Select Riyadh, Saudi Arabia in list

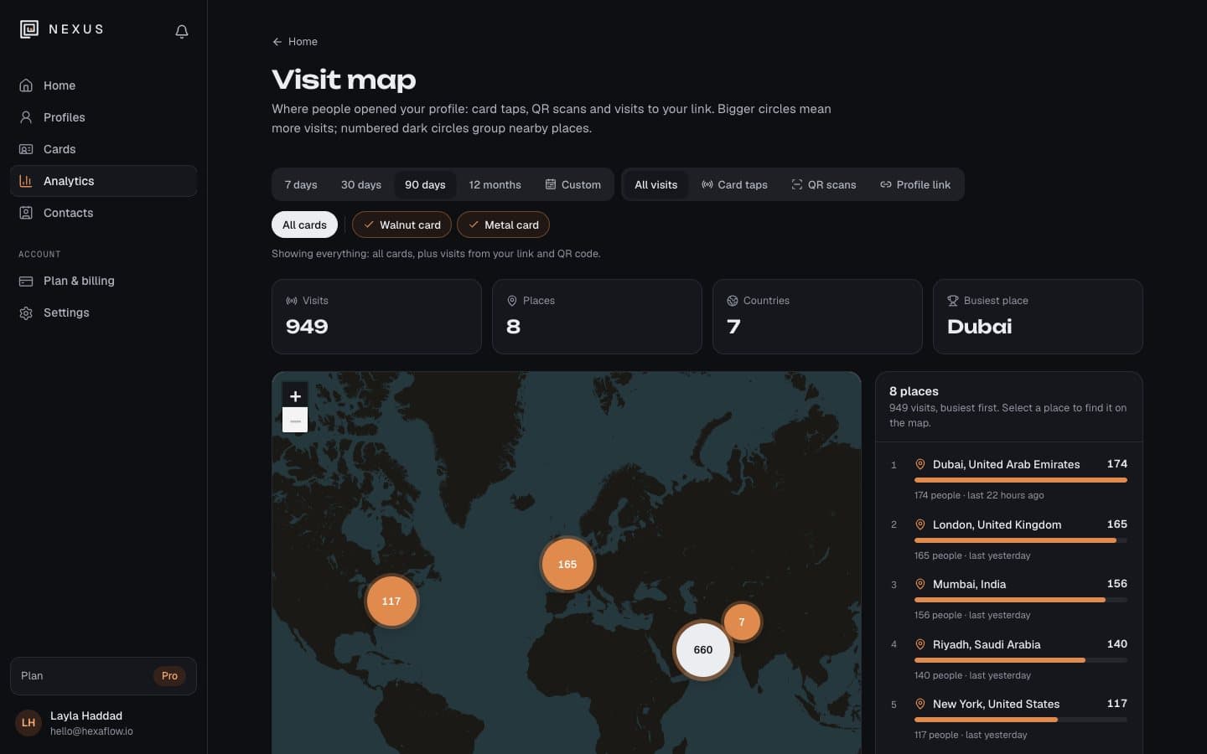click(1009, 659)
